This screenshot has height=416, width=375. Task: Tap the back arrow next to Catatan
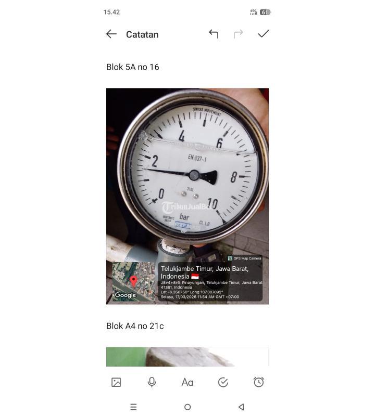coord(111,34)
